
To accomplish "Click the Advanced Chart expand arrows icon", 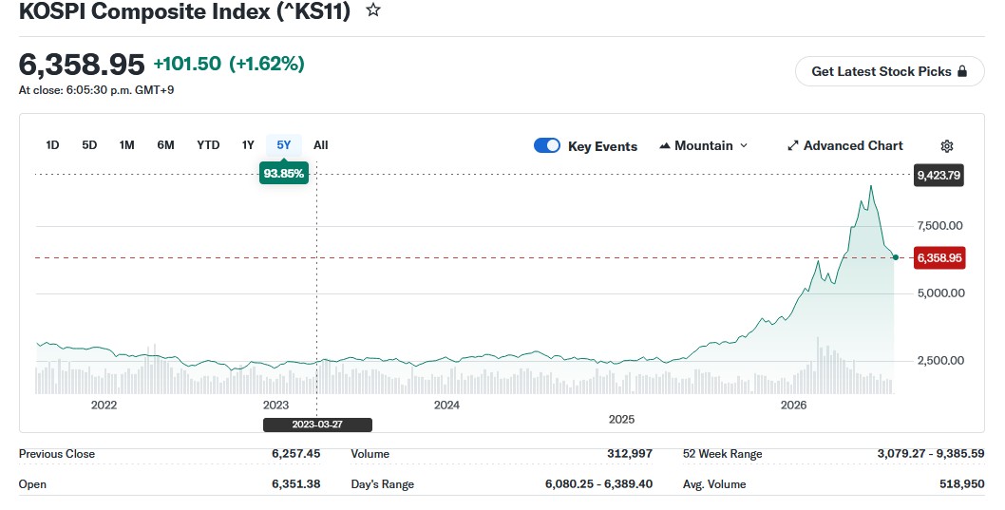I will pyautogui.click(x=793, y=146).
